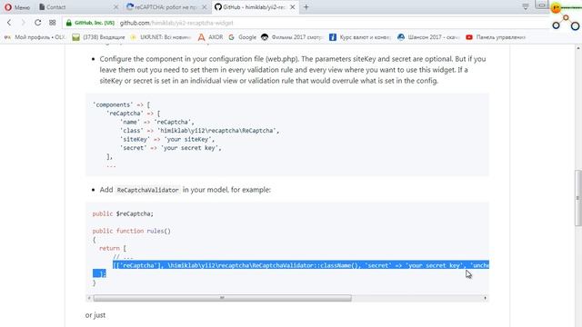Click the green security padlock icon
582x327 pixels.
click(x=69, y=23)
